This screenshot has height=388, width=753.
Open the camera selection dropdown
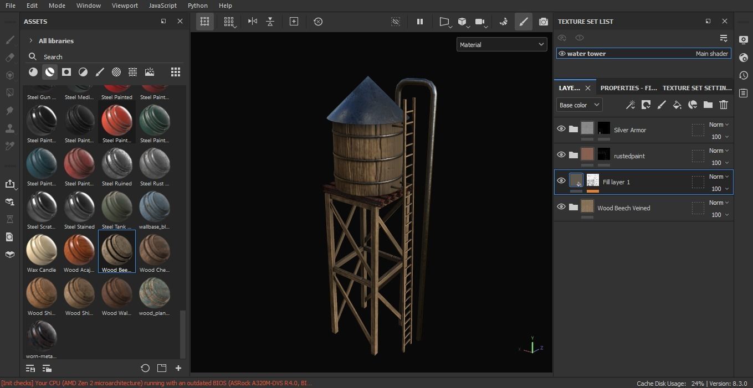tap(481, 22)
